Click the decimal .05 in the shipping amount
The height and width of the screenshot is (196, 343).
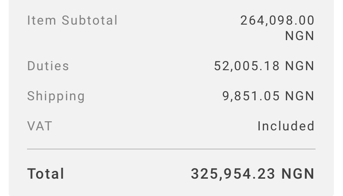tap(270, 96)
